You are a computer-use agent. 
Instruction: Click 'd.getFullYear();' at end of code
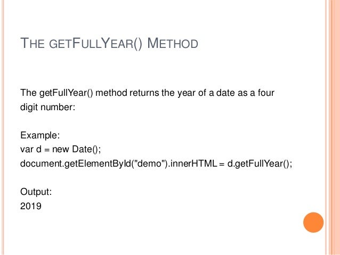(260, 163)
